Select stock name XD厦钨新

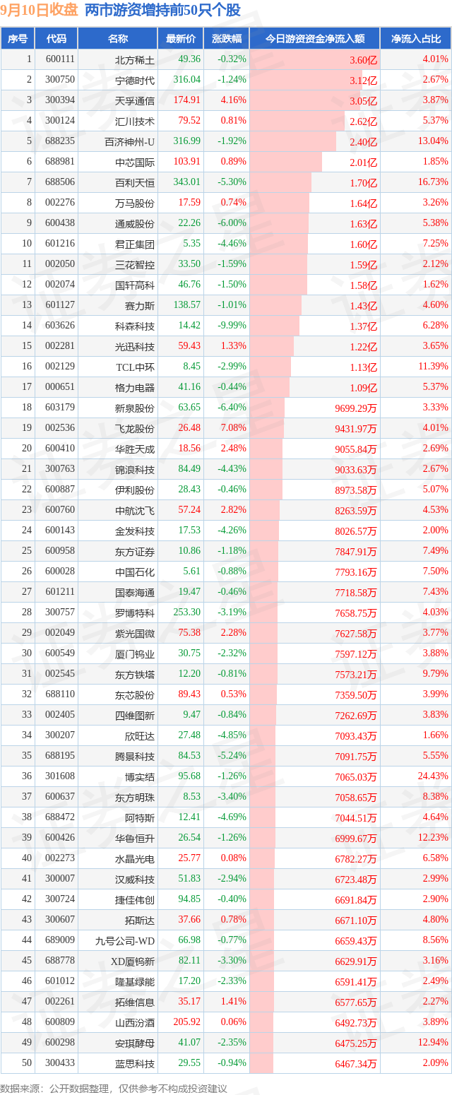point(132,961)
